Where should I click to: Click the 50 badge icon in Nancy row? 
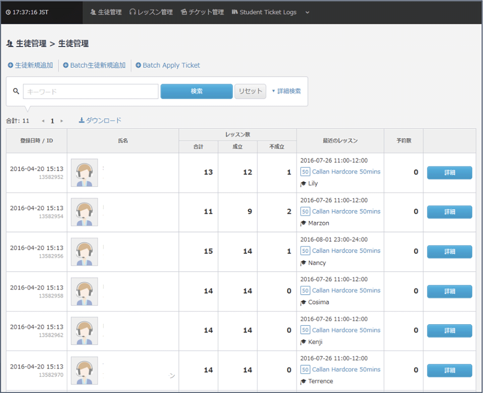coord(305,251)
